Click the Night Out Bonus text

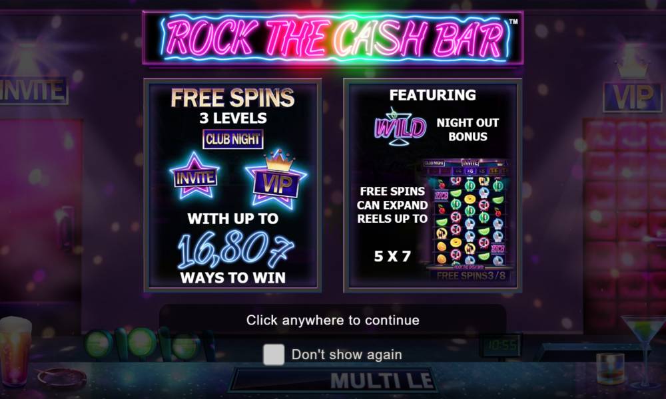click(x=468, y=129)
